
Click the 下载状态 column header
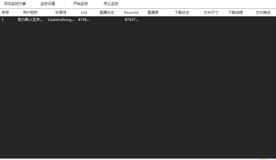coord(182,13)
